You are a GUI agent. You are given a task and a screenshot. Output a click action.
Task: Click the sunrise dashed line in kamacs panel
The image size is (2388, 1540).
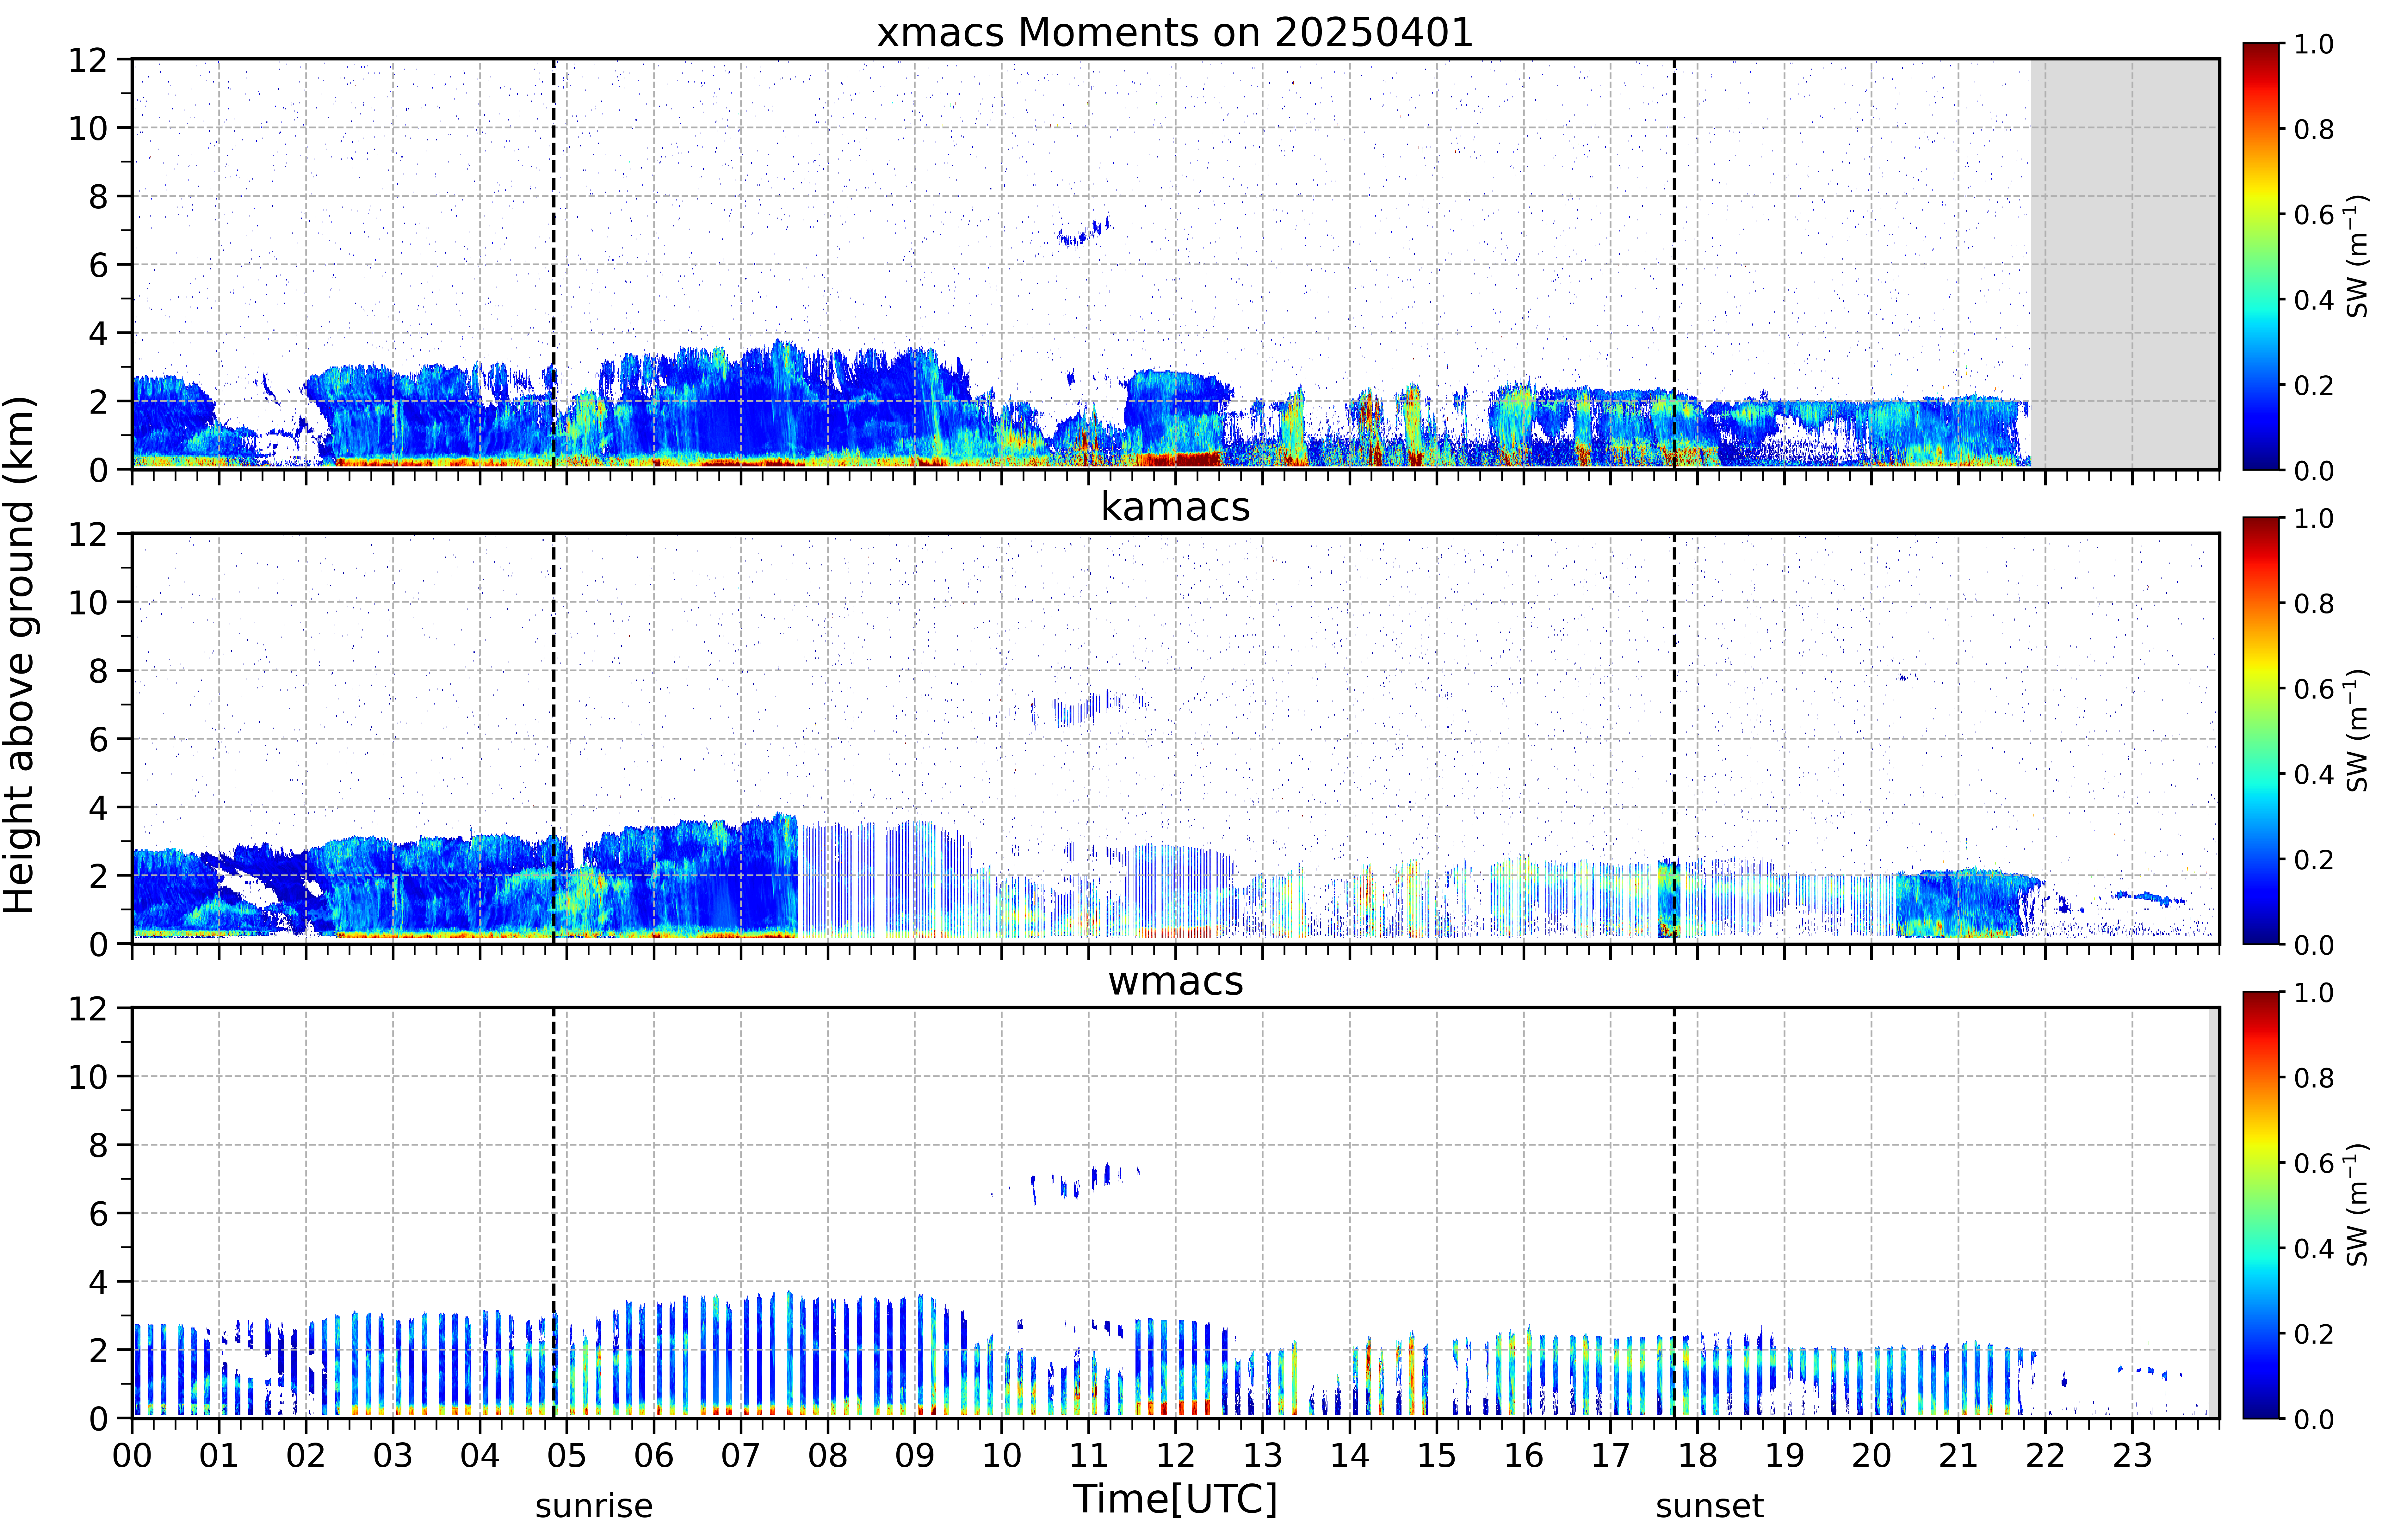point(554,738)
